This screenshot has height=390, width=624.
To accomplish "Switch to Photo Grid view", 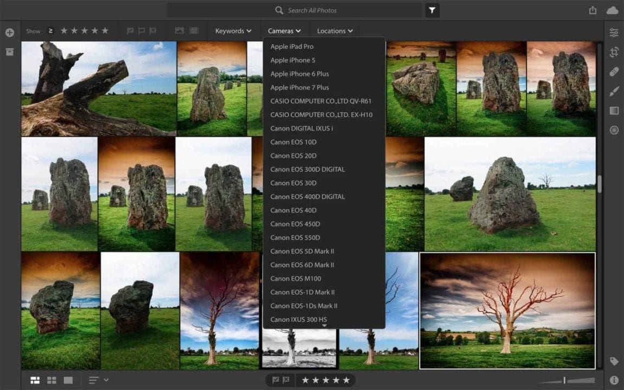I will (35, 380).
